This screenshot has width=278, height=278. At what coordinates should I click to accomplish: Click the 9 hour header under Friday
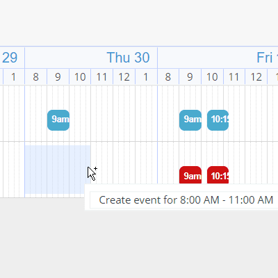click(190, 76)
